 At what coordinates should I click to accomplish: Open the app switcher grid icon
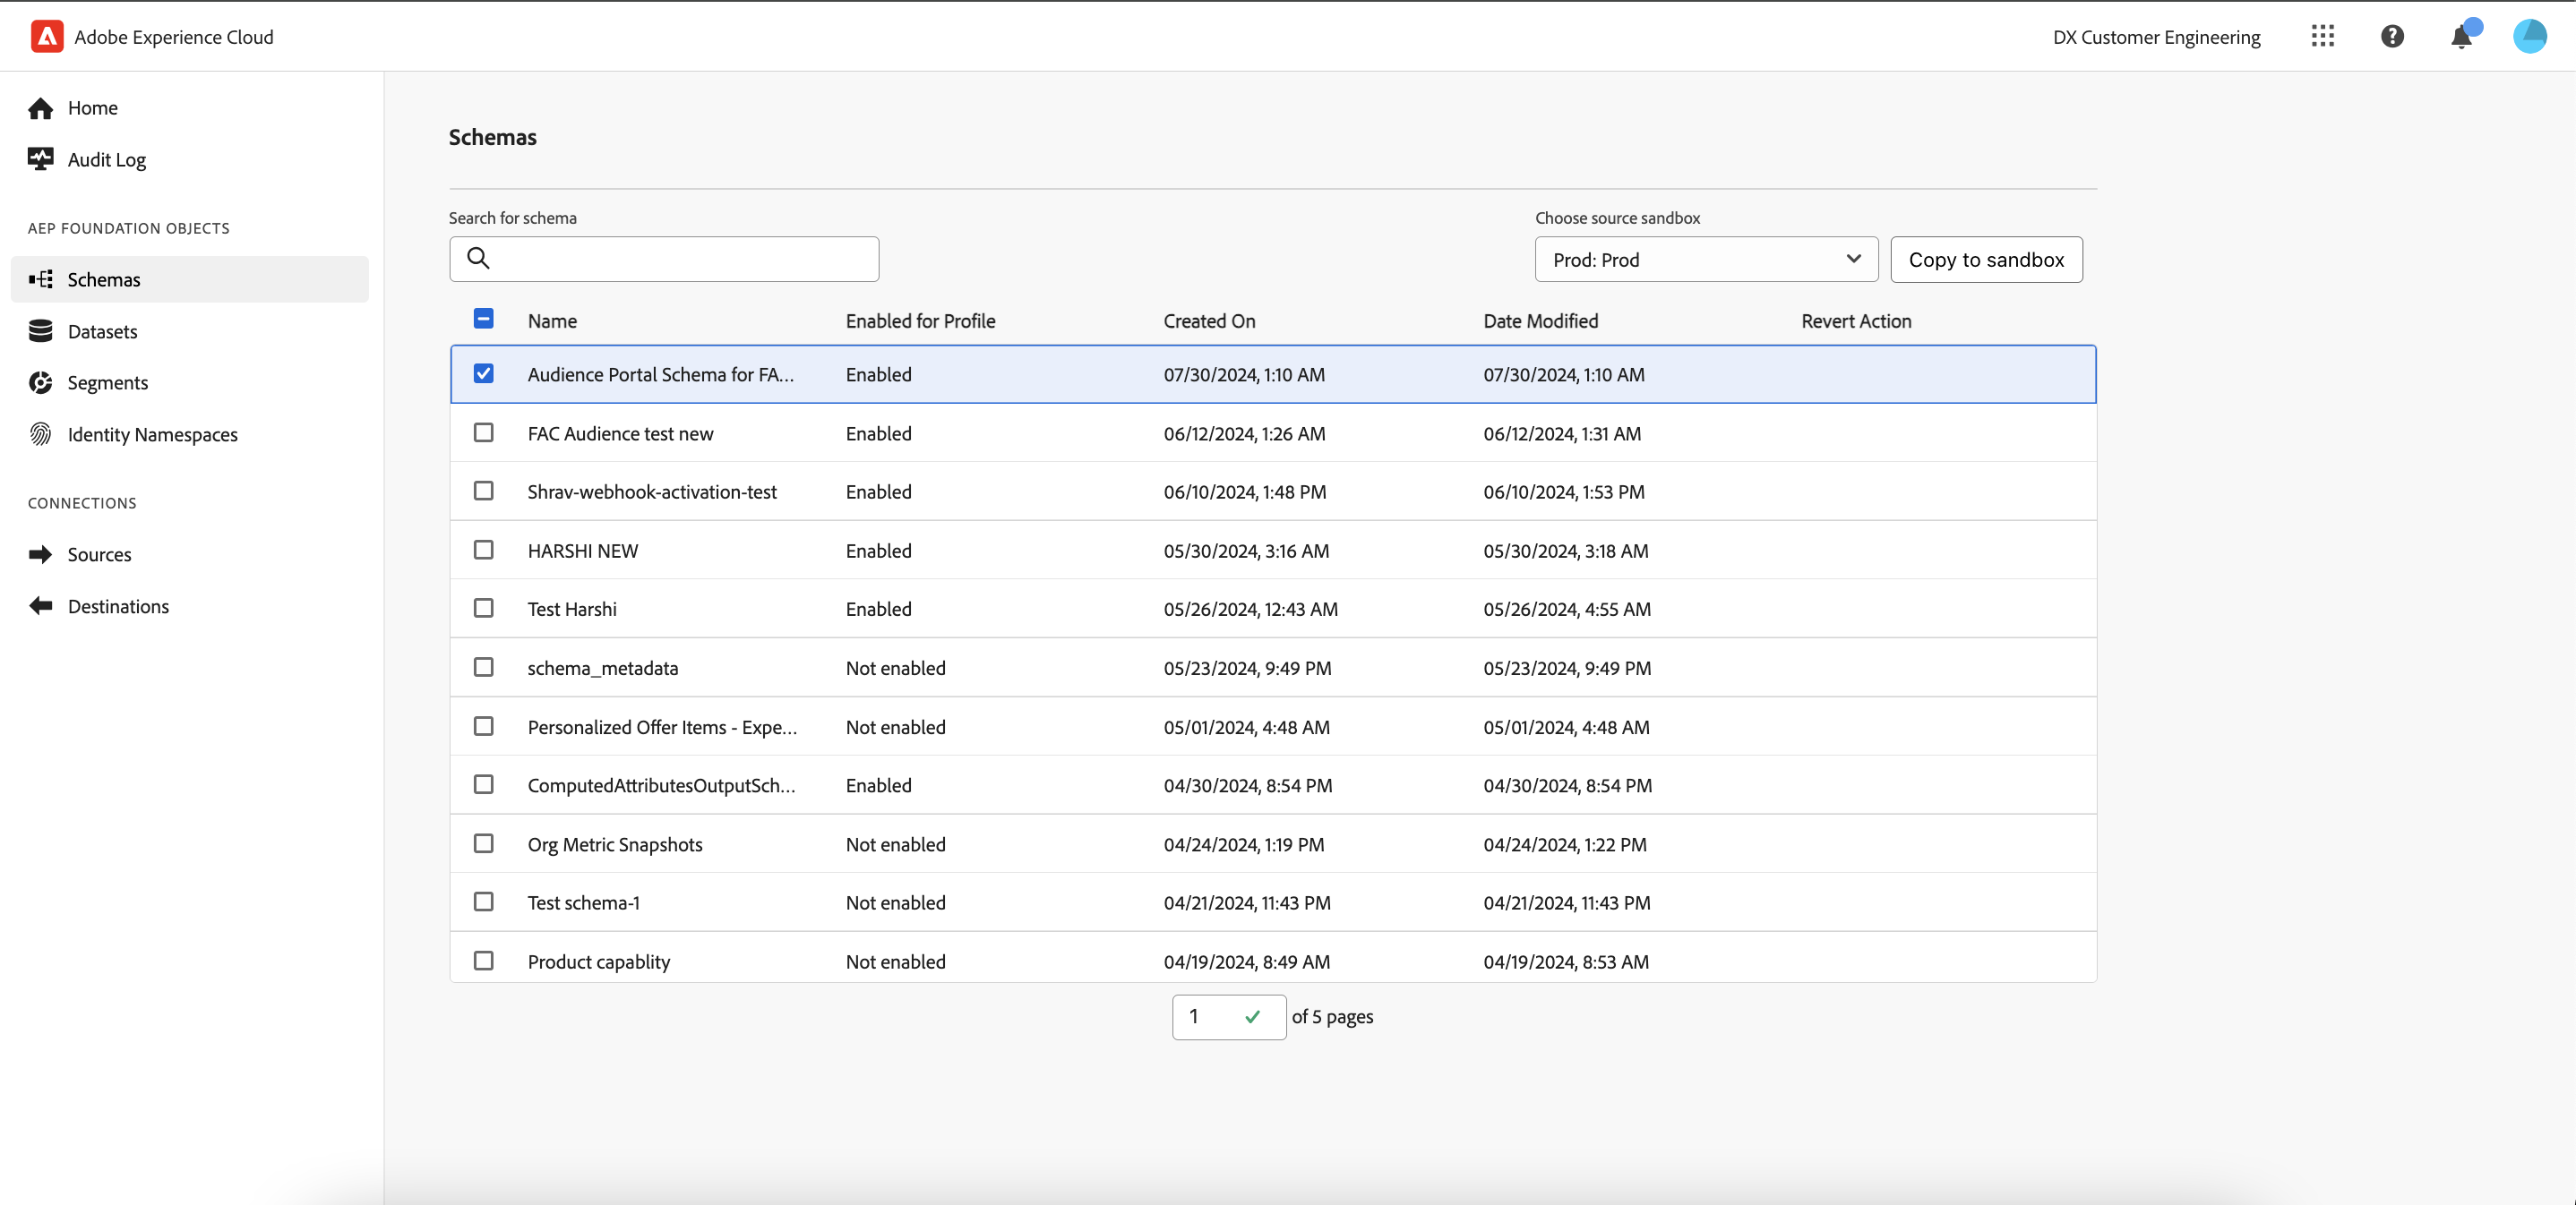click(2322, 36)
